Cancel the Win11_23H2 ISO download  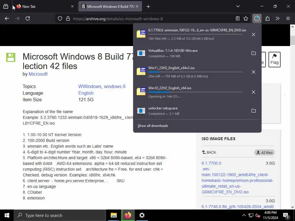pyautogui.click(x=254, y=72)
